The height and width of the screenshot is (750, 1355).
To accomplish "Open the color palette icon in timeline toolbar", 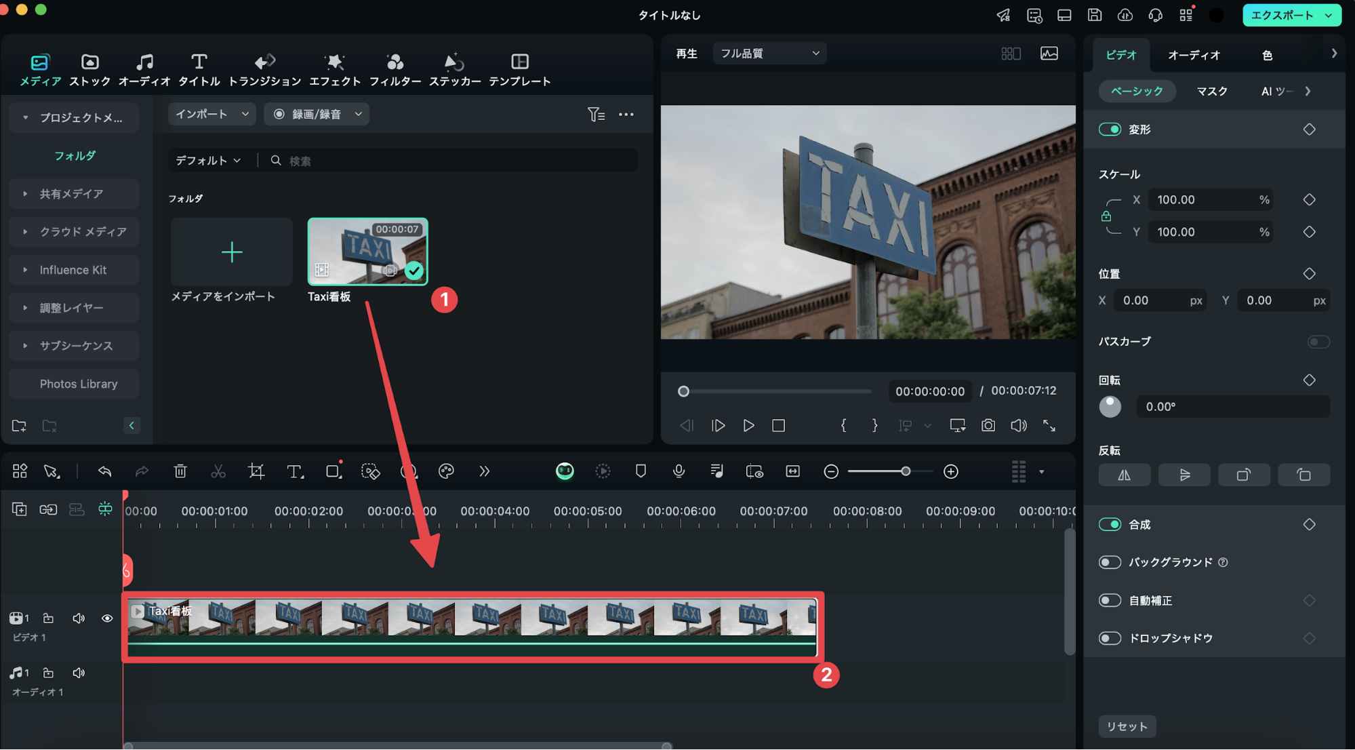I will point(446,471).
